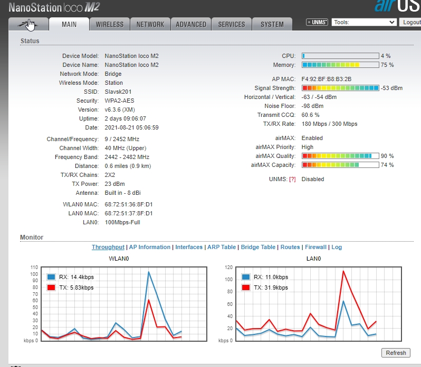Click the WLAN0 blue RX legend swatch
This screenshot has height=367, width=421.
[x=51, y=277]
